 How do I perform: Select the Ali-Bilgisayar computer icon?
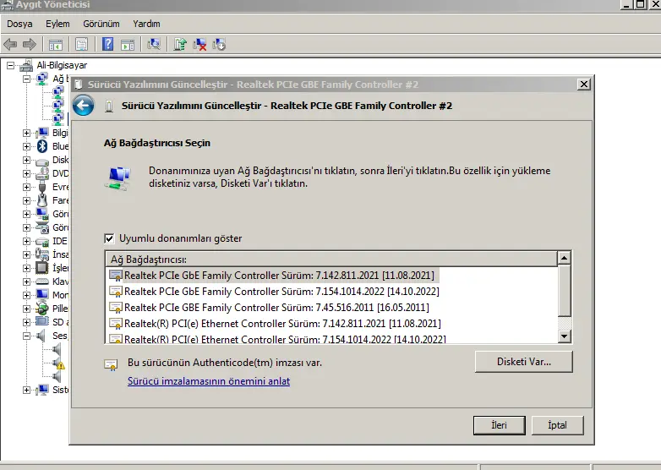point(25,65)
